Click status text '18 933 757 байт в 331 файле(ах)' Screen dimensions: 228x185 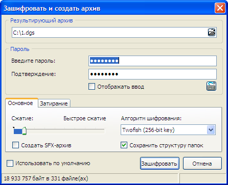[46, 178]
